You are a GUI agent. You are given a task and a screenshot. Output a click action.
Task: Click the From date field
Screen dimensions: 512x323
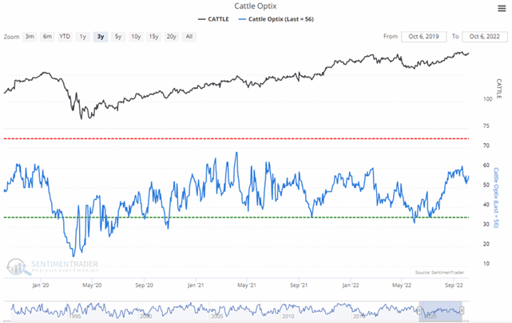(423, 37)
